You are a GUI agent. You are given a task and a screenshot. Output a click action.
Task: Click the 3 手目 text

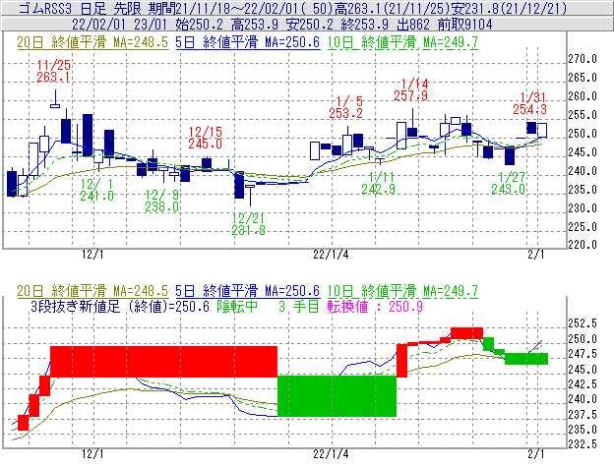pyautogui.click(x=299, y=306)
